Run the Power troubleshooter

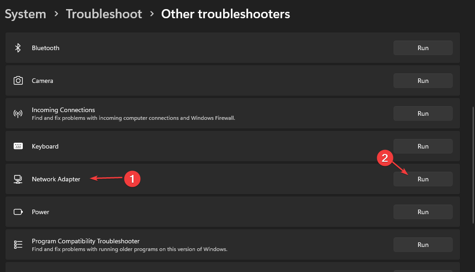[423, 212]
